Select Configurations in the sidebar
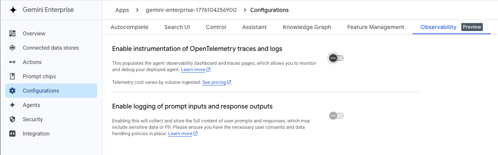Image resolution: width=498 pixels, height=155 pixels. point(51,91)
